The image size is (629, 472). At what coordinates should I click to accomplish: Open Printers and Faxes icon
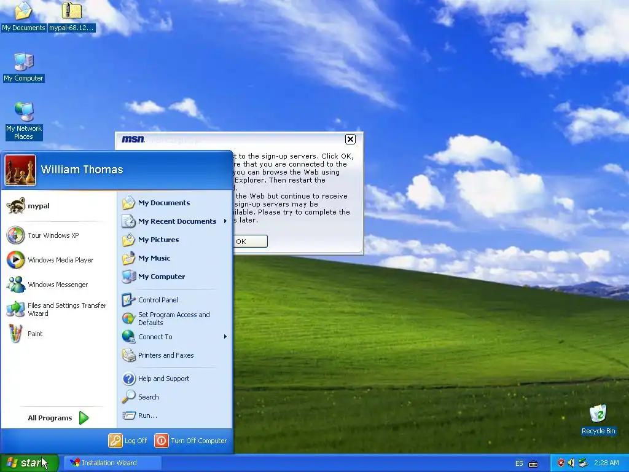(129, 355)
